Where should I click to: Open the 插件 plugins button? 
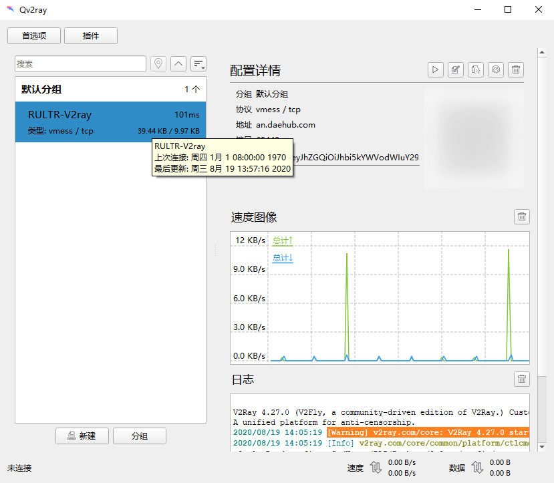pyautogui.click(x=91, y=35)
